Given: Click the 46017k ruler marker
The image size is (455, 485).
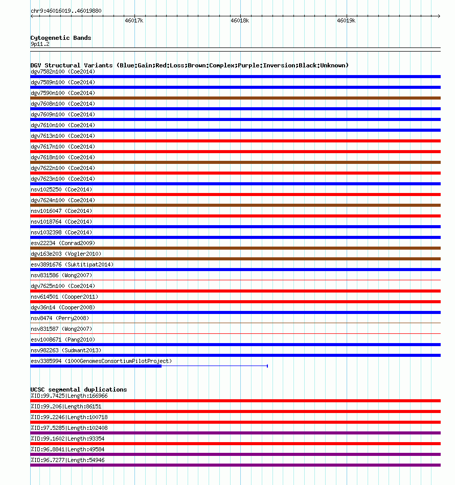Looking at the screenshot, I should (134, 21).
